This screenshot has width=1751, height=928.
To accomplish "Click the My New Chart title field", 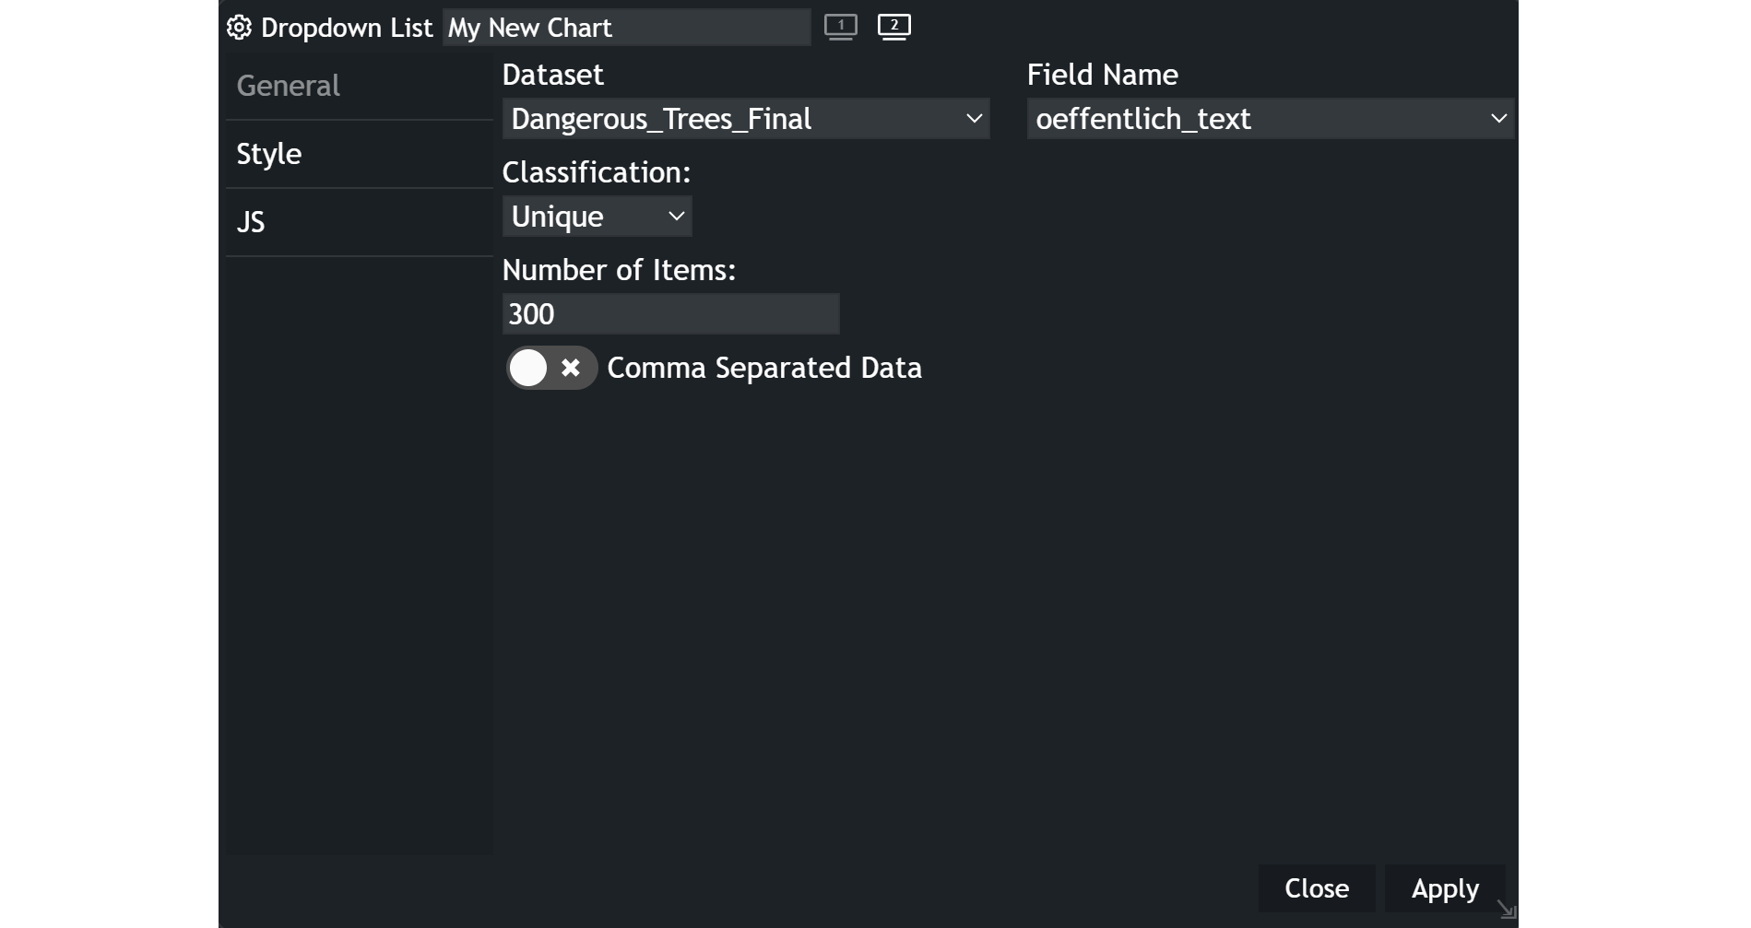I will coord(626,28).
